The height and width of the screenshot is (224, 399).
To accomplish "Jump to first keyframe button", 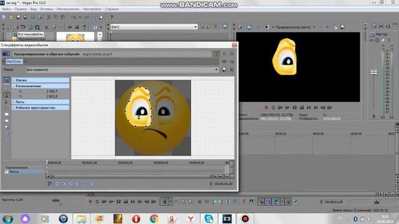I will click(x=57, y=184).
